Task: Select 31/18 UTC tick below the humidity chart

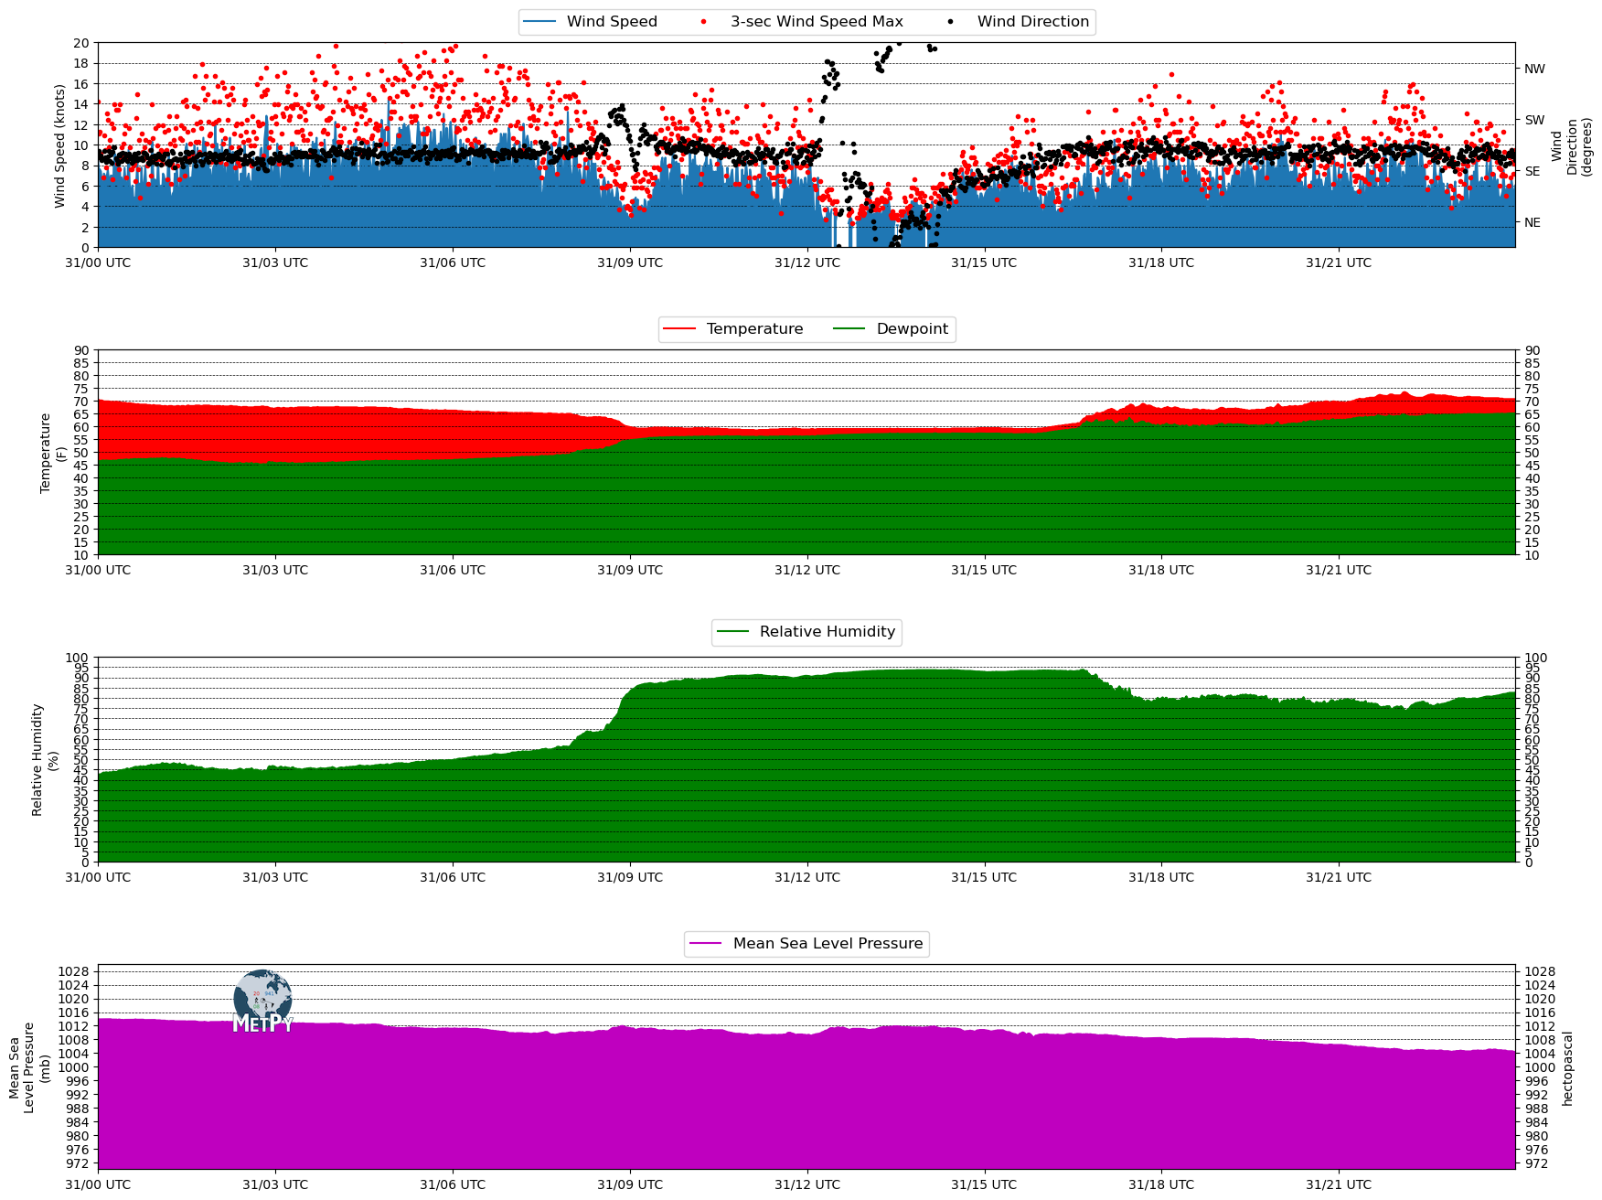Action: coord(1160,877)
